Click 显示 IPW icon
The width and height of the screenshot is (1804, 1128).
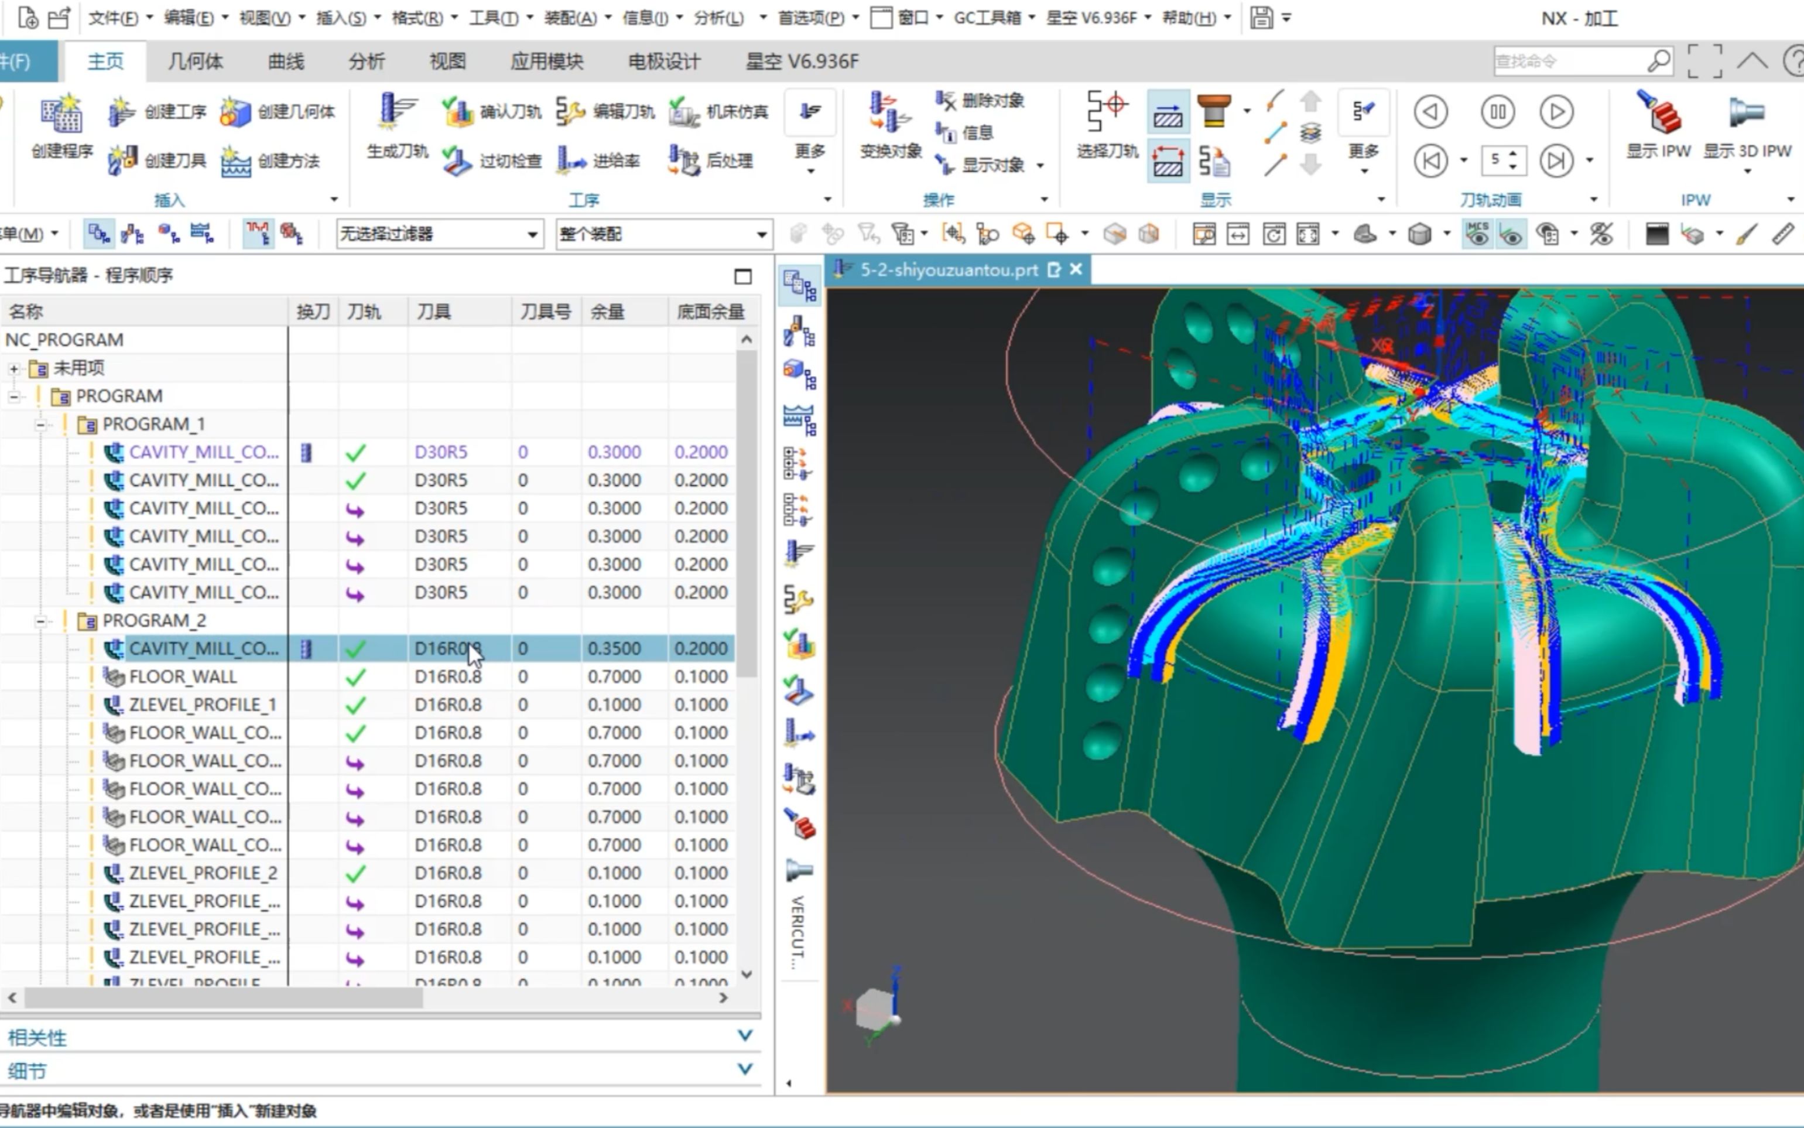coord(1659,112)
